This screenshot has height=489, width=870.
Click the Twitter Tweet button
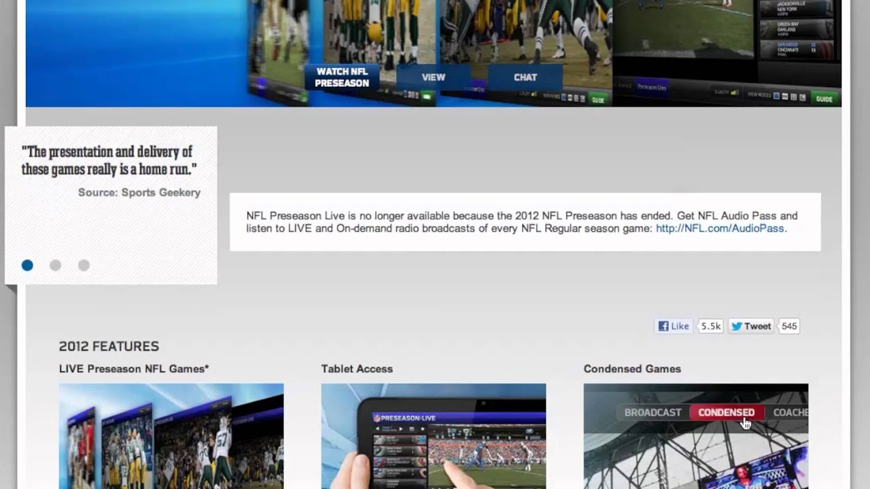[x=751, y=326]
